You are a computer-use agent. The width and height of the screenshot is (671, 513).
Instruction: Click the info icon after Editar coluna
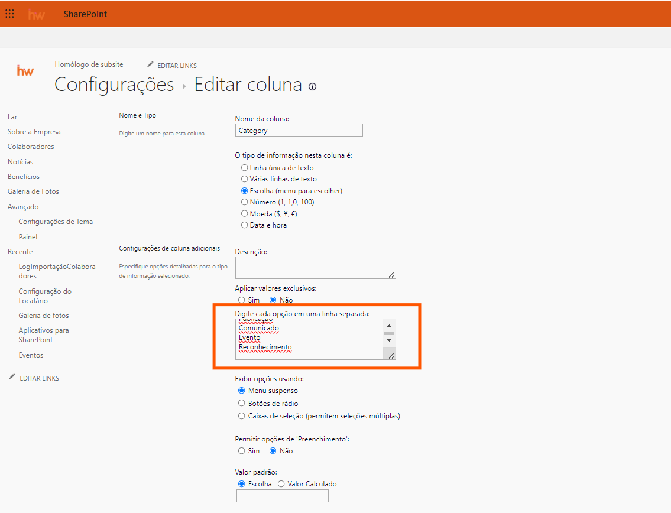(x=312, y=86)
